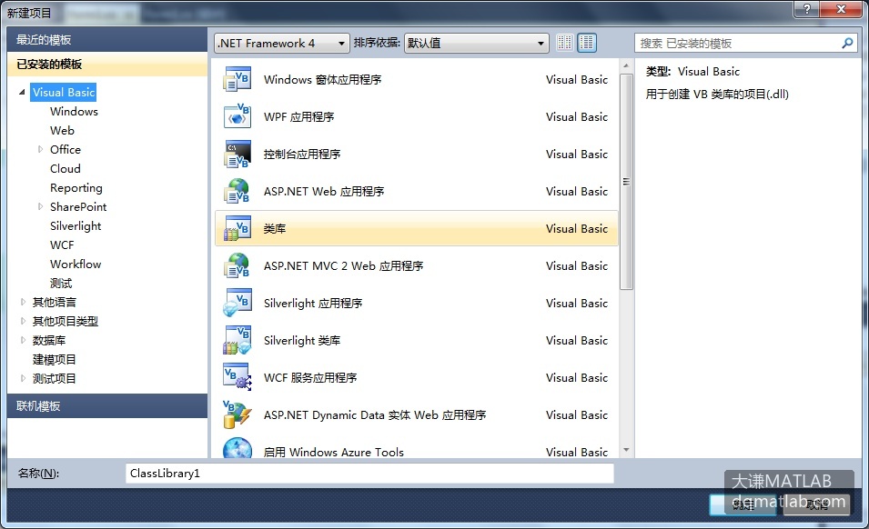
Task: Click the 名称 name input field
Action: [369, 474]
